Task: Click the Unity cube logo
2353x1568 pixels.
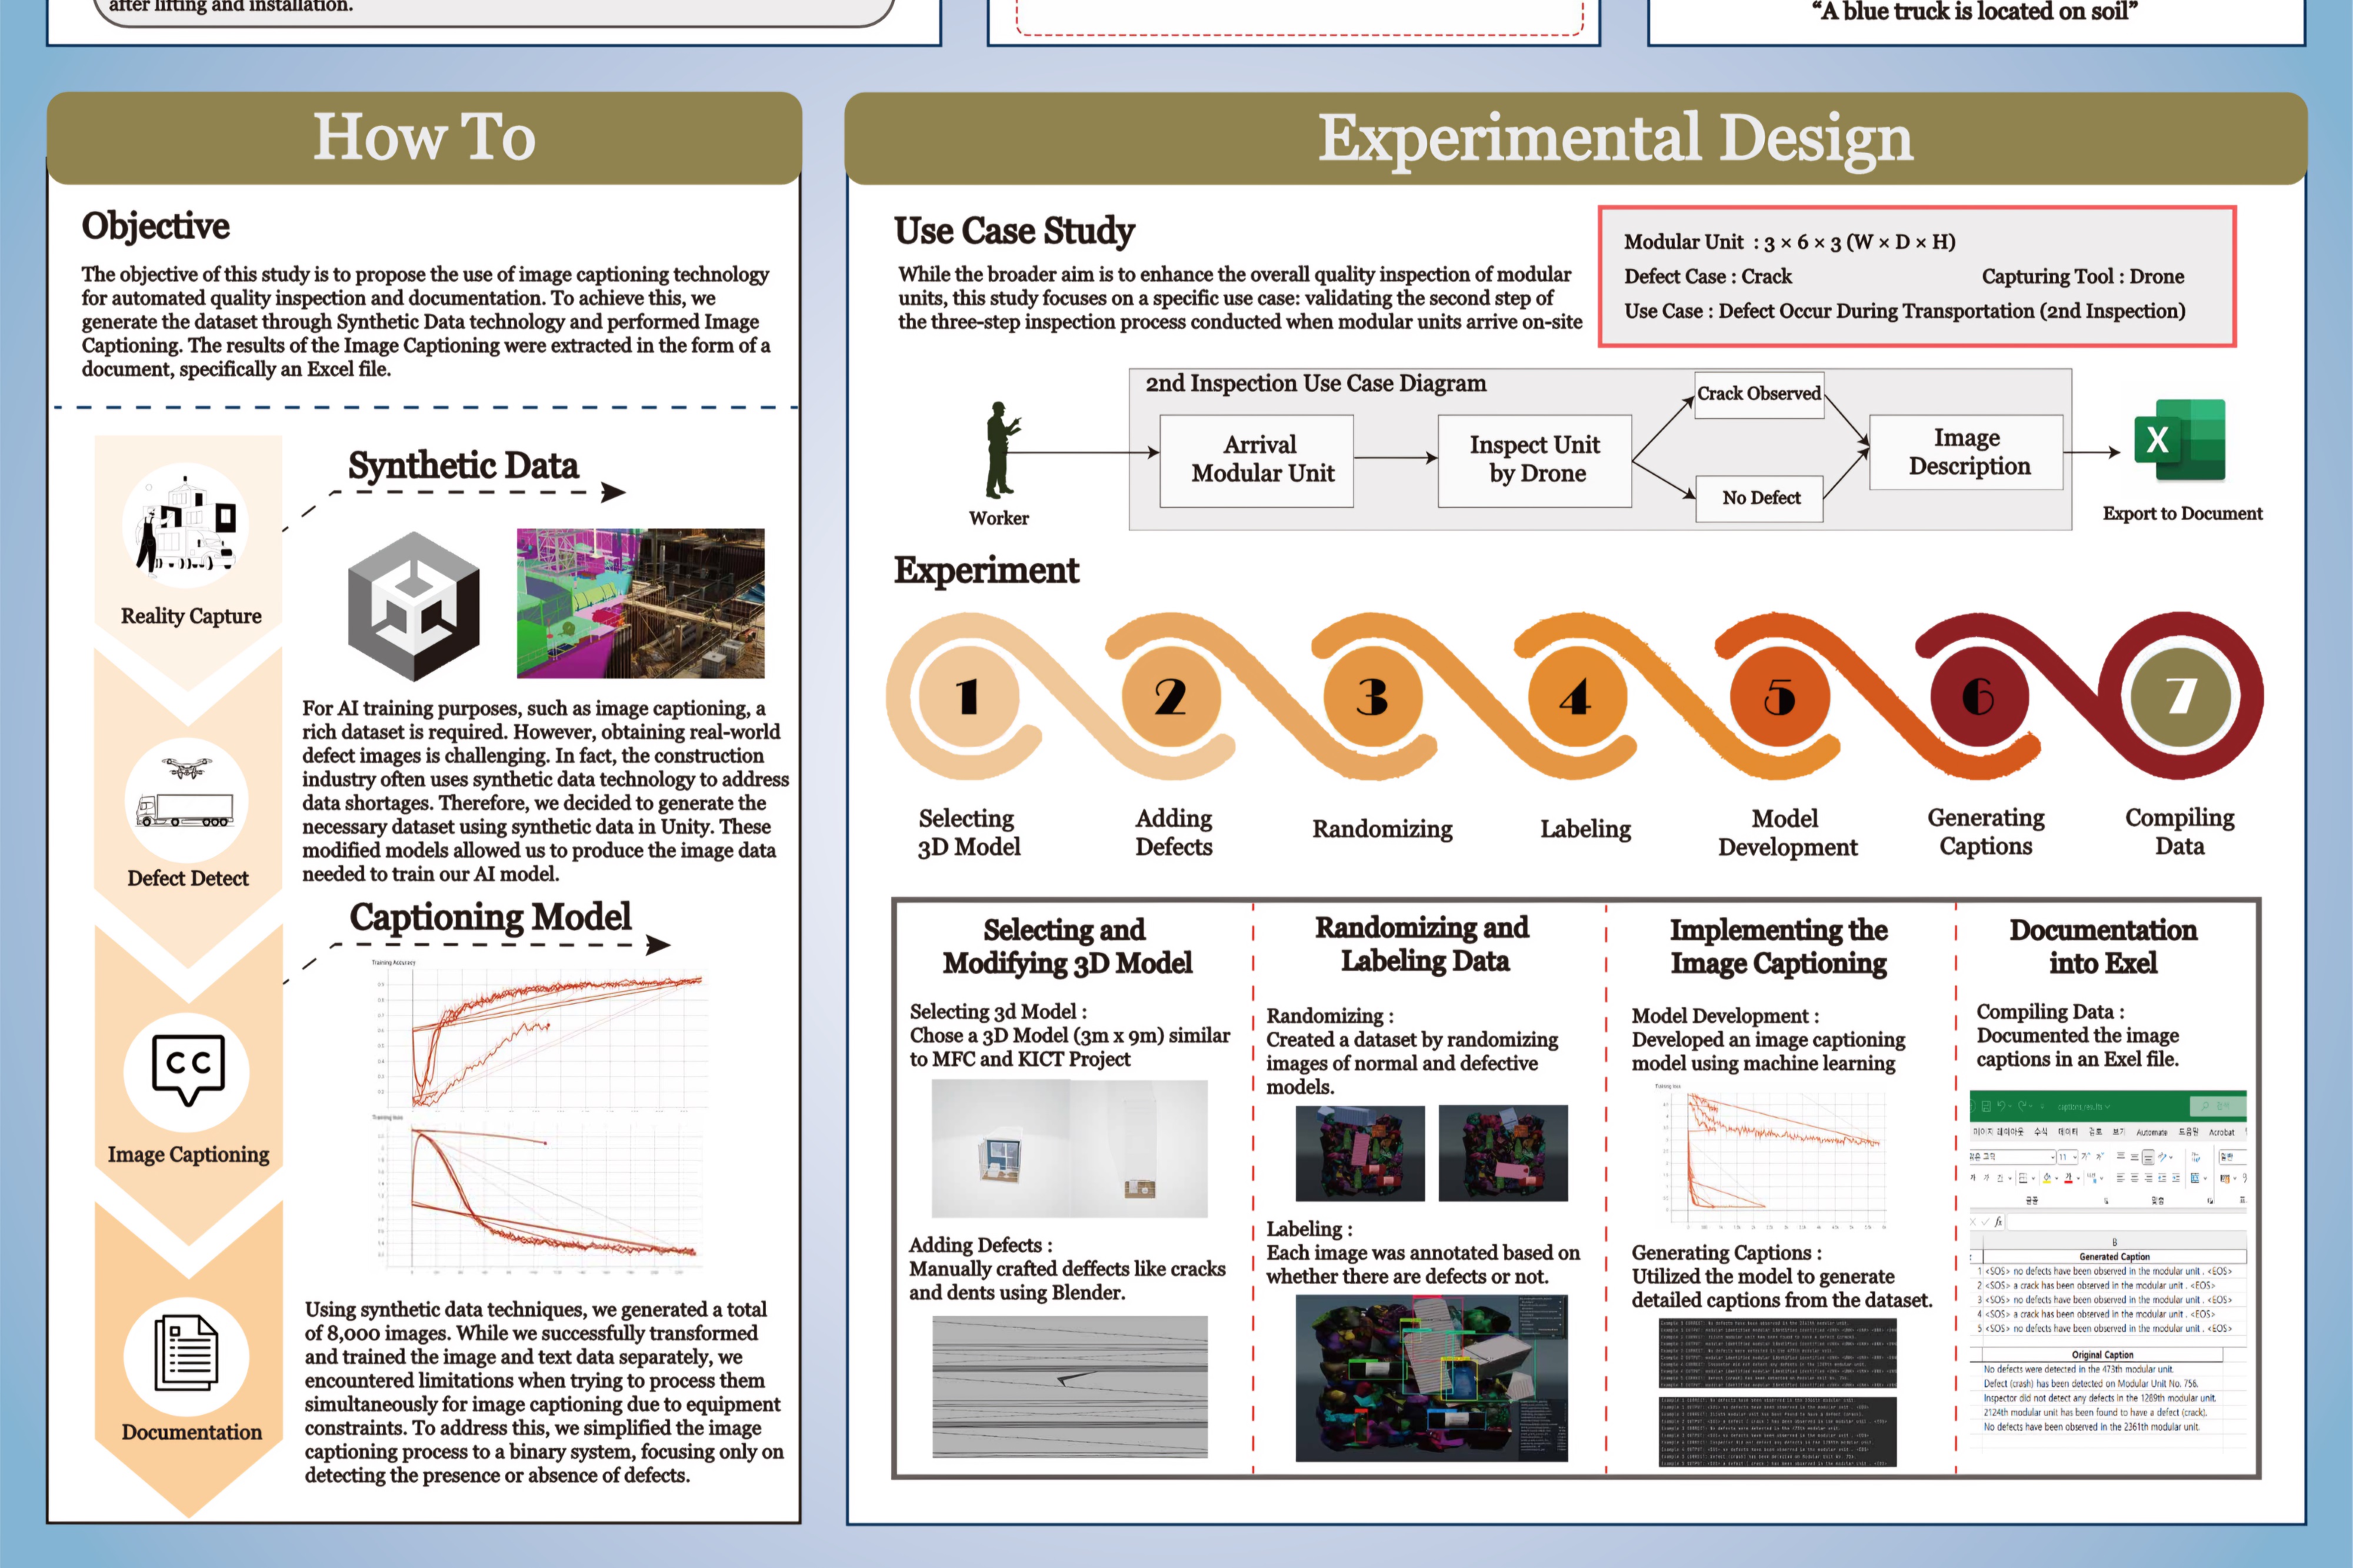Action: 414,605
